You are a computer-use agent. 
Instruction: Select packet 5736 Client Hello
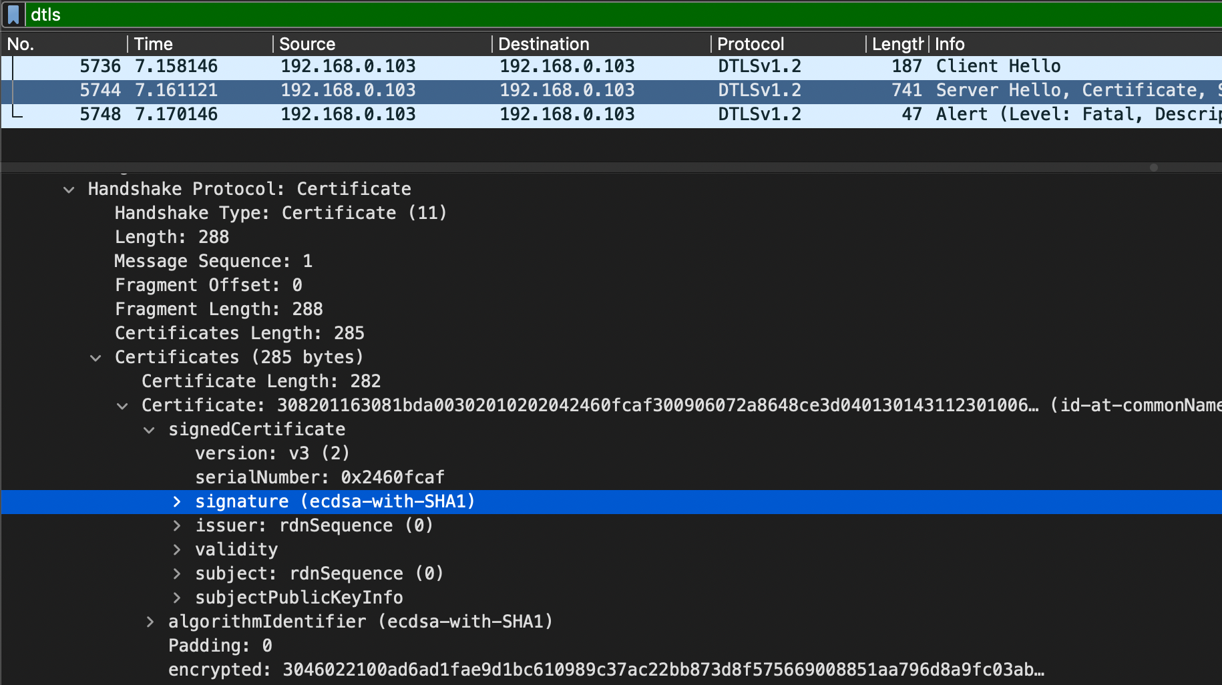coord(611,66)
